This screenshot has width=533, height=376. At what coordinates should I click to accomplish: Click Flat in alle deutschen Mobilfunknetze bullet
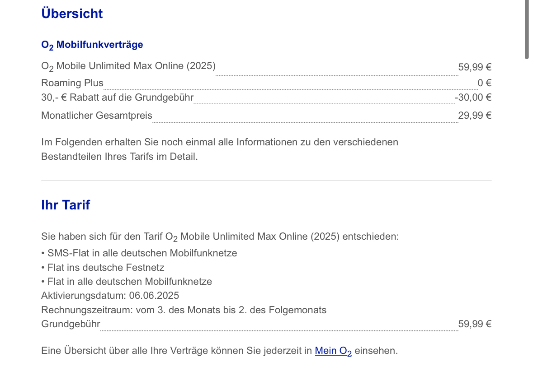coord(127,282)
